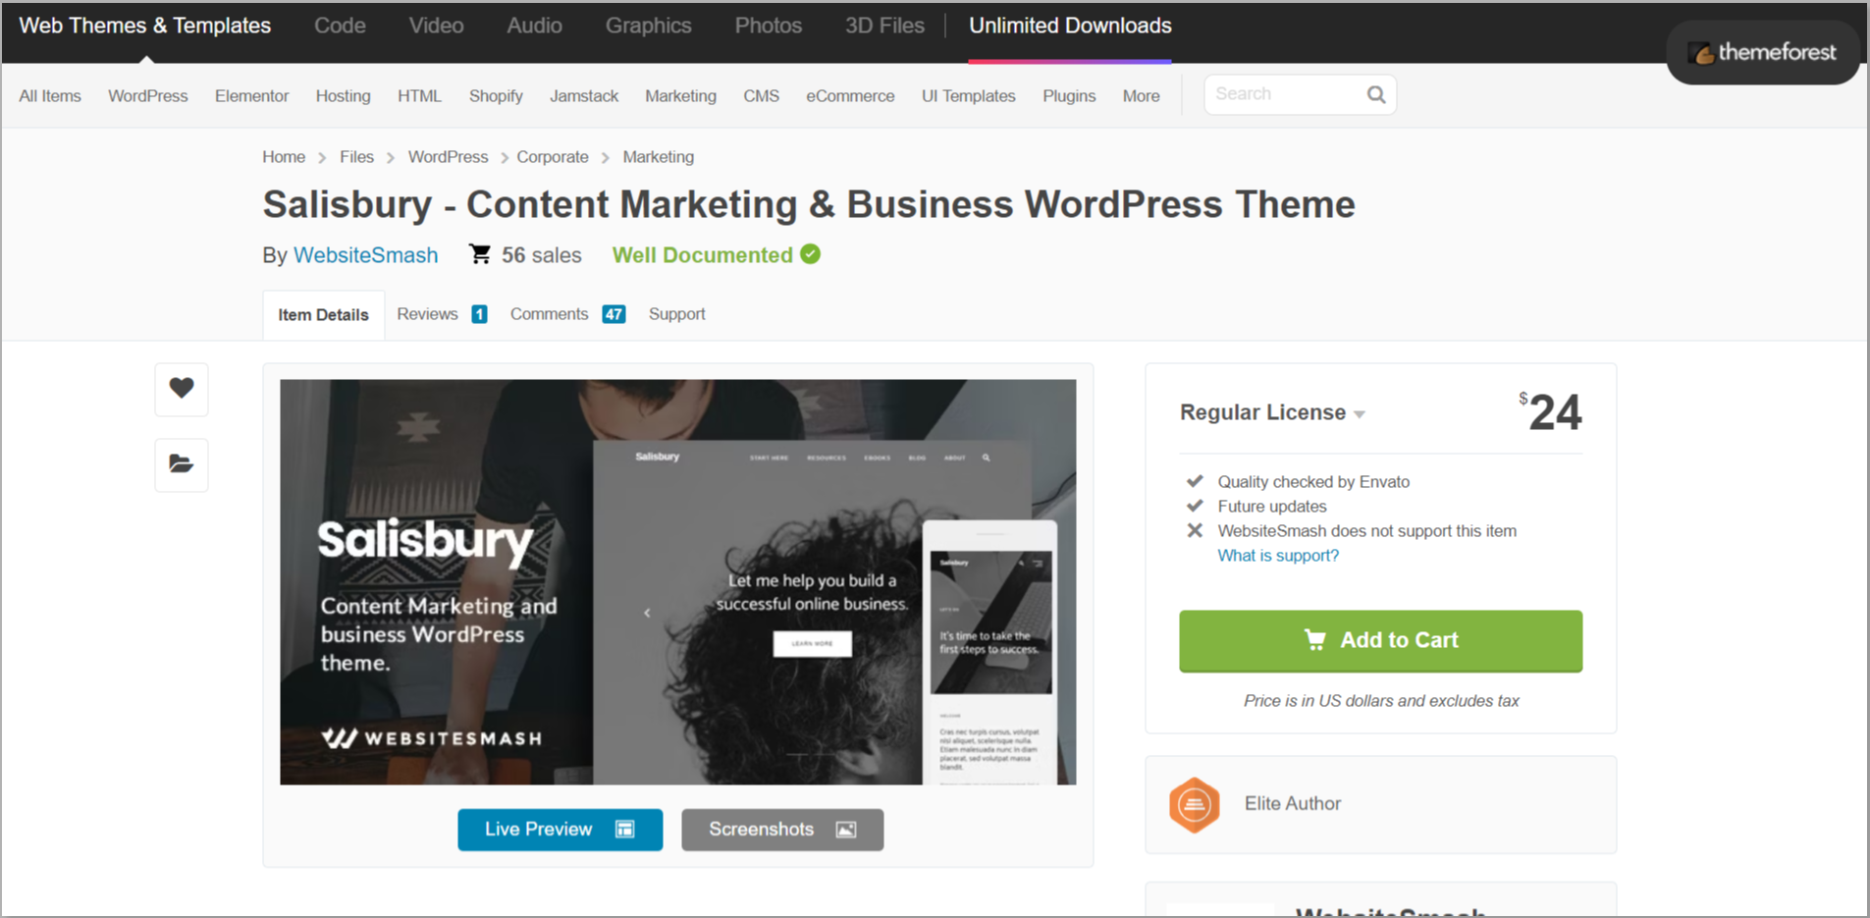Click the Files breadcrumb link

click(356, 157)
